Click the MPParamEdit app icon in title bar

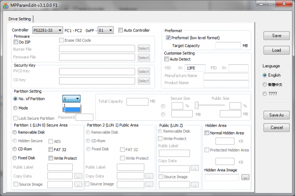pos(5,5)
